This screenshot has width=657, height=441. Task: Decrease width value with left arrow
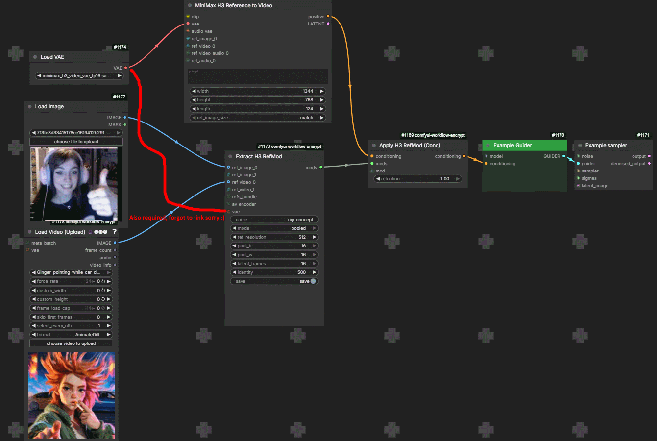tap(194, 91)
